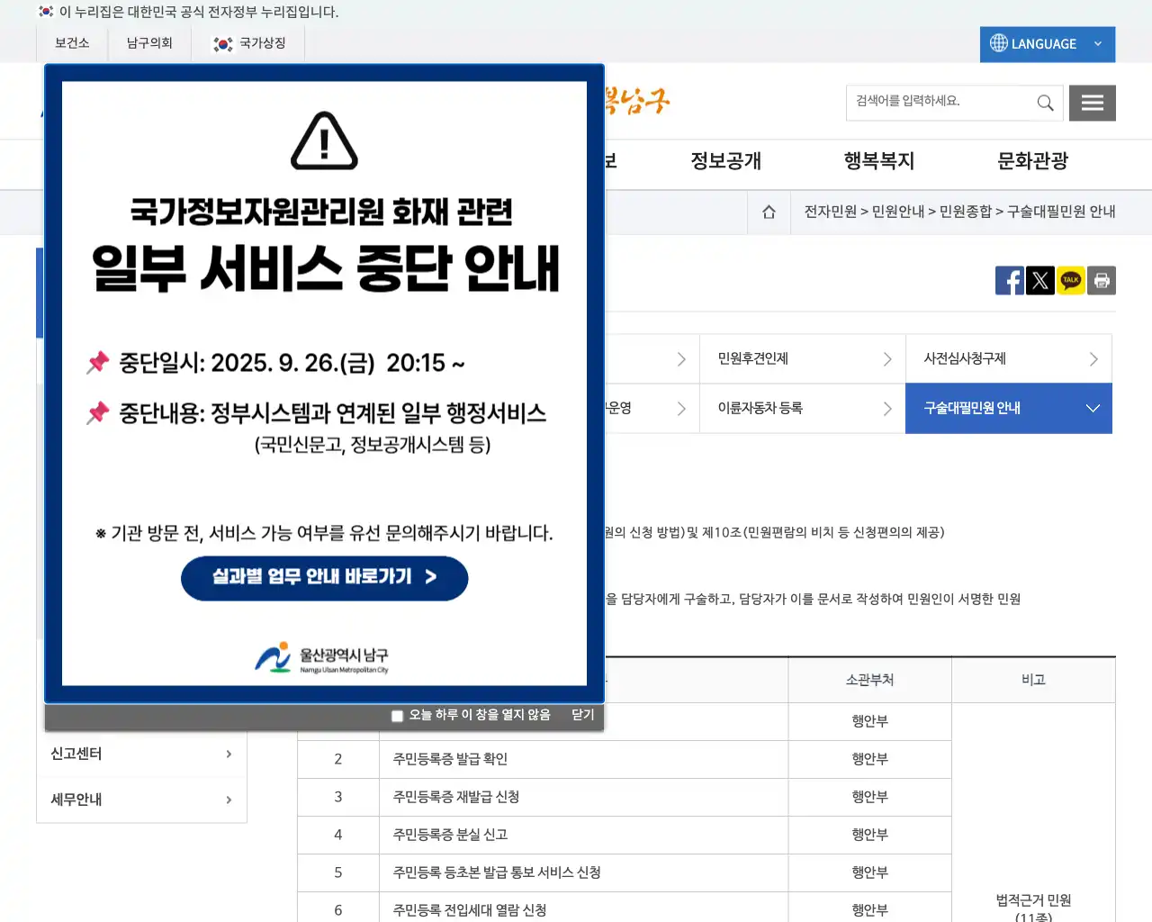Check '오늘 하루 이 창을 열지 않음' box

click(397, 716)
